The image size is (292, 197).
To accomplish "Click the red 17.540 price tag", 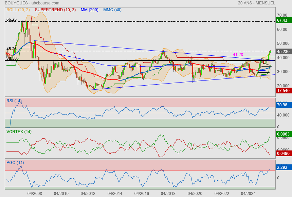I will 283,91.
